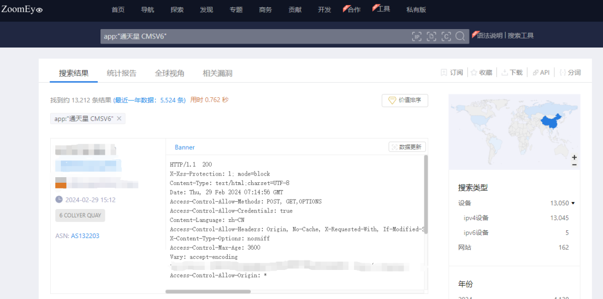
Task: Open 探索 in the top navigation
Action: (x=177, y=10)
